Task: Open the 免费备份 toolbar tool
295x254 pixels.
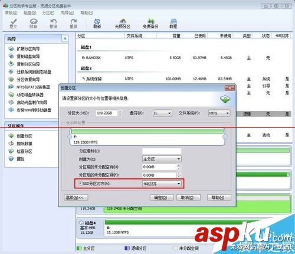Action: coord(150,24)
